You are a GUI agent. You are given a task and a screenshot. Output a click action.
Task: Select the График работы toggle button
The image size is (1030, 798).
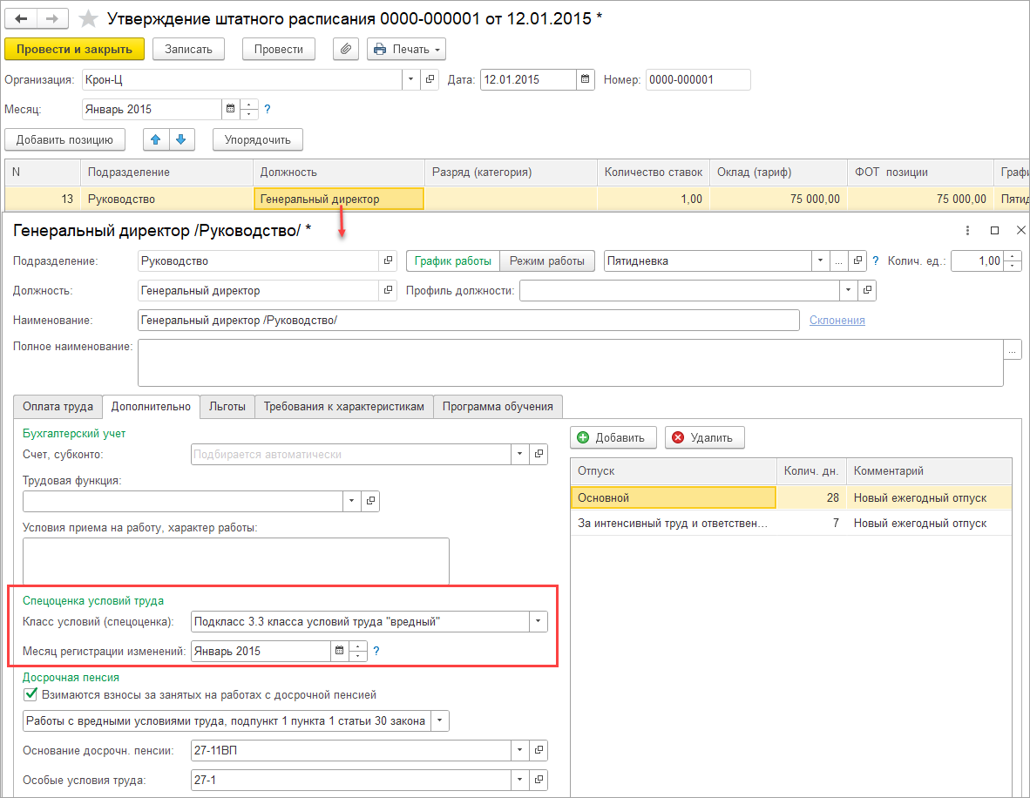453,260
